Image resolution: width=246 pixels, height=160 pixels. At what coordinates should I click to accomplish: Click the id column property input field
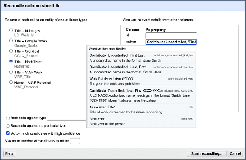click(x=171, y=35)
